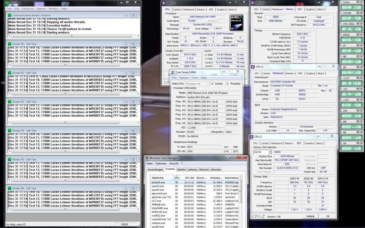Select the AMBSpiE.exe process row
The height and width of the screenshot is (228, 365).
[x=195, y=205]
